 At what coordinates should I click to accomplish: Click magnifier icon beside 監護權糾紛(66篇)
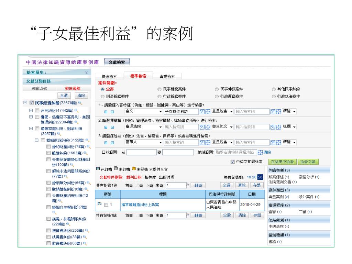coord(85,243)
